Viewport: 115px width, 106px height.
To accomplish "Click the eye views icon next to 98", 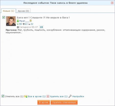I will [x=18, y=24].
